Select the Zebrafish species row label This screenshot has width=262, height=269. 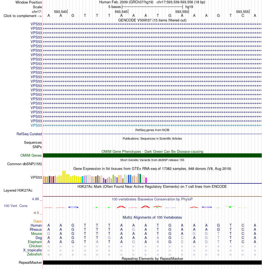(x=34, y=254)
